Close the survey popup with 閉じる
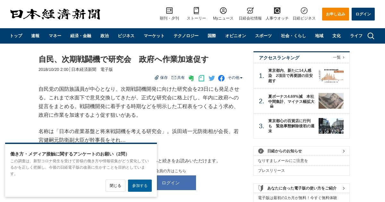Viewport: 385px width, 202px height. click(116, 186)
